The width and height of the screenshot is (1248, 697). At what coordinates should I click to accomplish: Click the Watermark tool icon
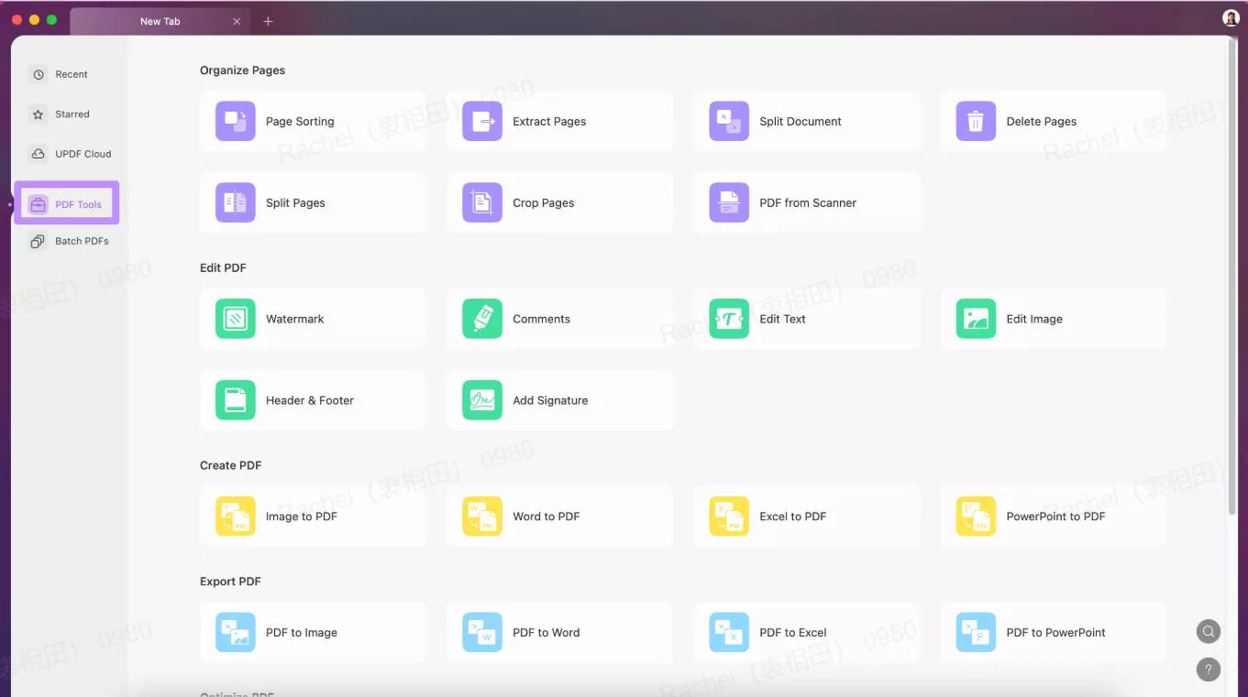coord(235,319)
